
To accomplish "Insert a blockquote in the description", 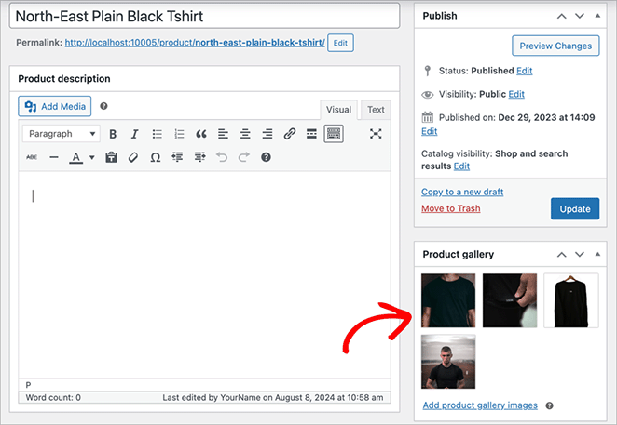I will pyautogui.click(x=200, y=134).
